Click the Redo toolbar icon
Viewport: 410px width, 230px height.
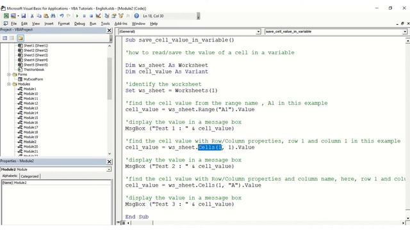coord(69,16)
